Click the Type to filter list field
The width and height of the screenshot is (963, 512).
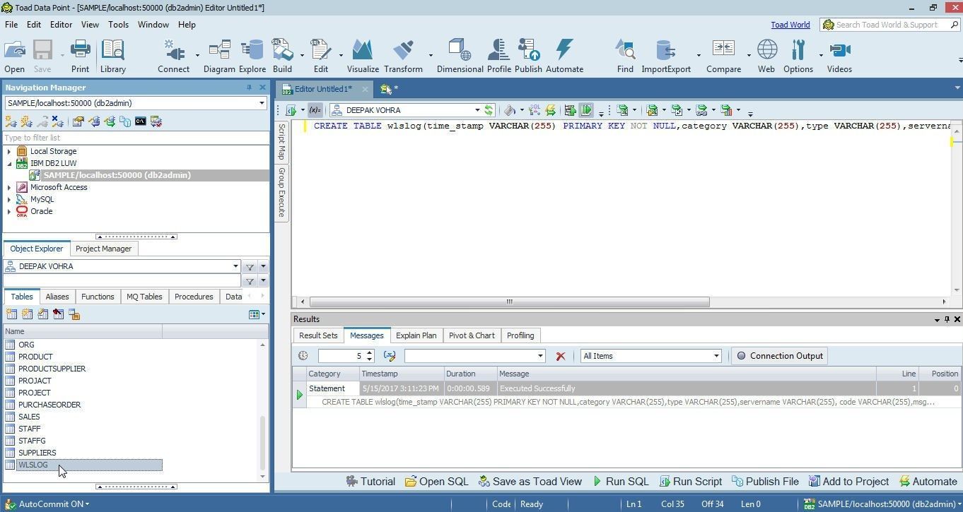pyautogui.click(x=135, y=138)
